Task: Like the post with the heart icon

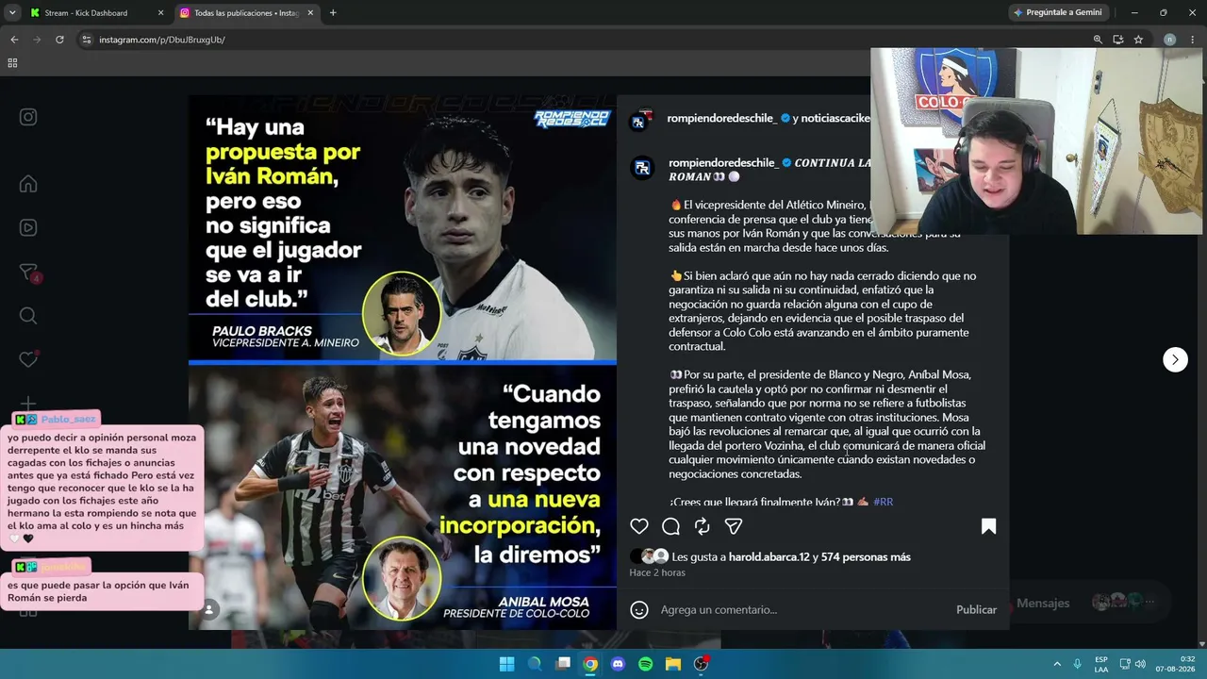Action: (639, 526)
